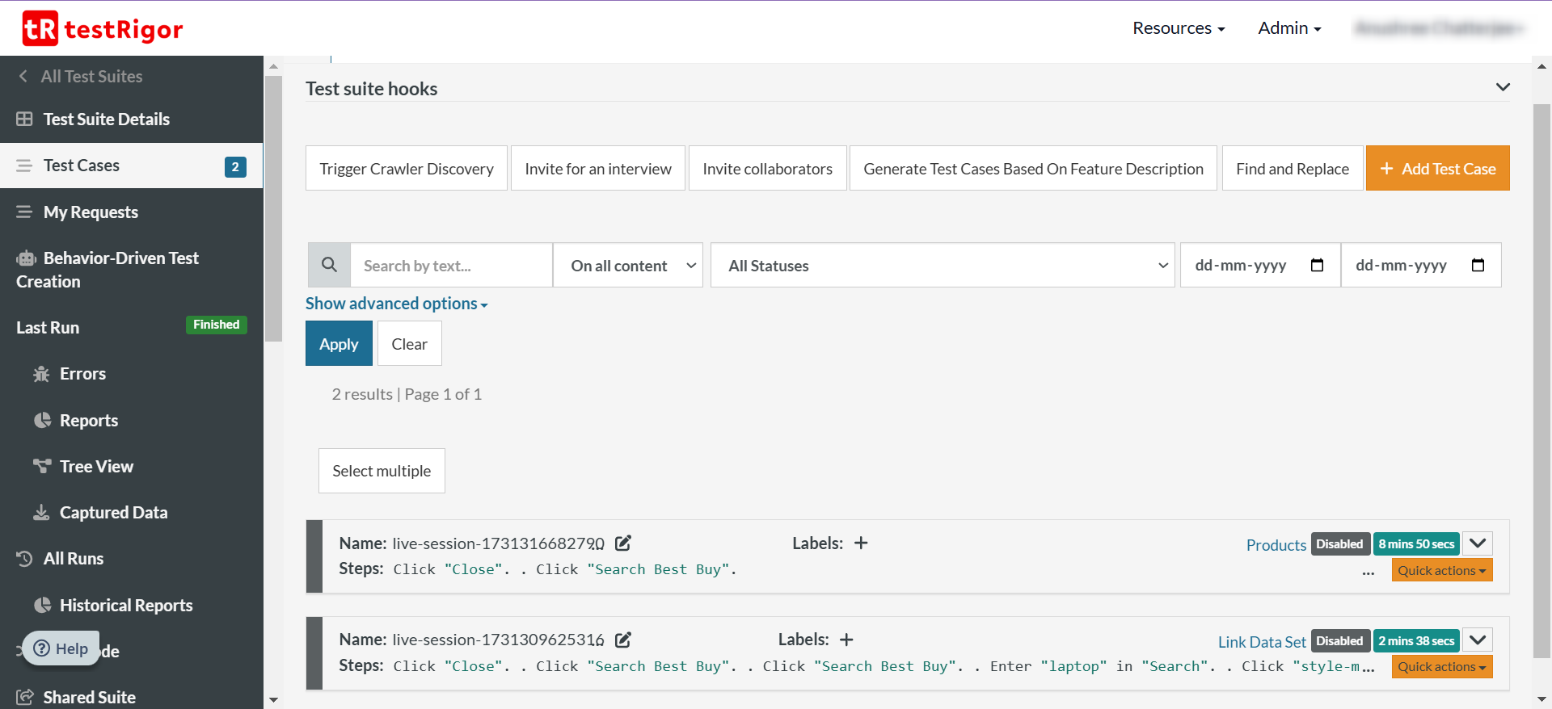The image size is (1552, 709).
Task: Open the Resources menu
Action: coord(1178,28)
